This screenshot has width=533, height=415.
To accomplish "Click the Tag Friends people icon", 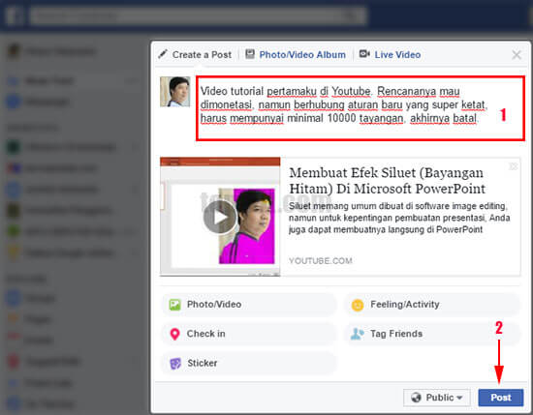I will pos(358,334).
